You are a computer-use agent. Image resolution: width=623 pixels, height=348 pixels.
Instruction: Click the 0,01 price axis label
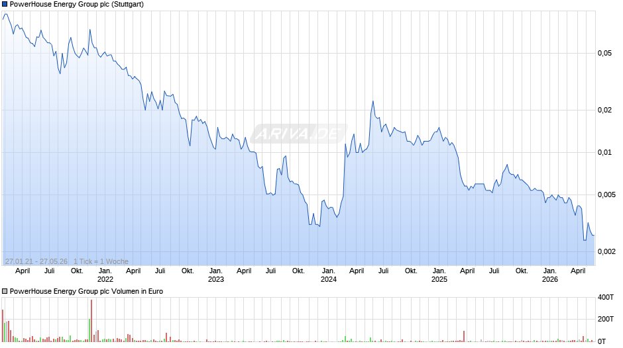[604, 152]
